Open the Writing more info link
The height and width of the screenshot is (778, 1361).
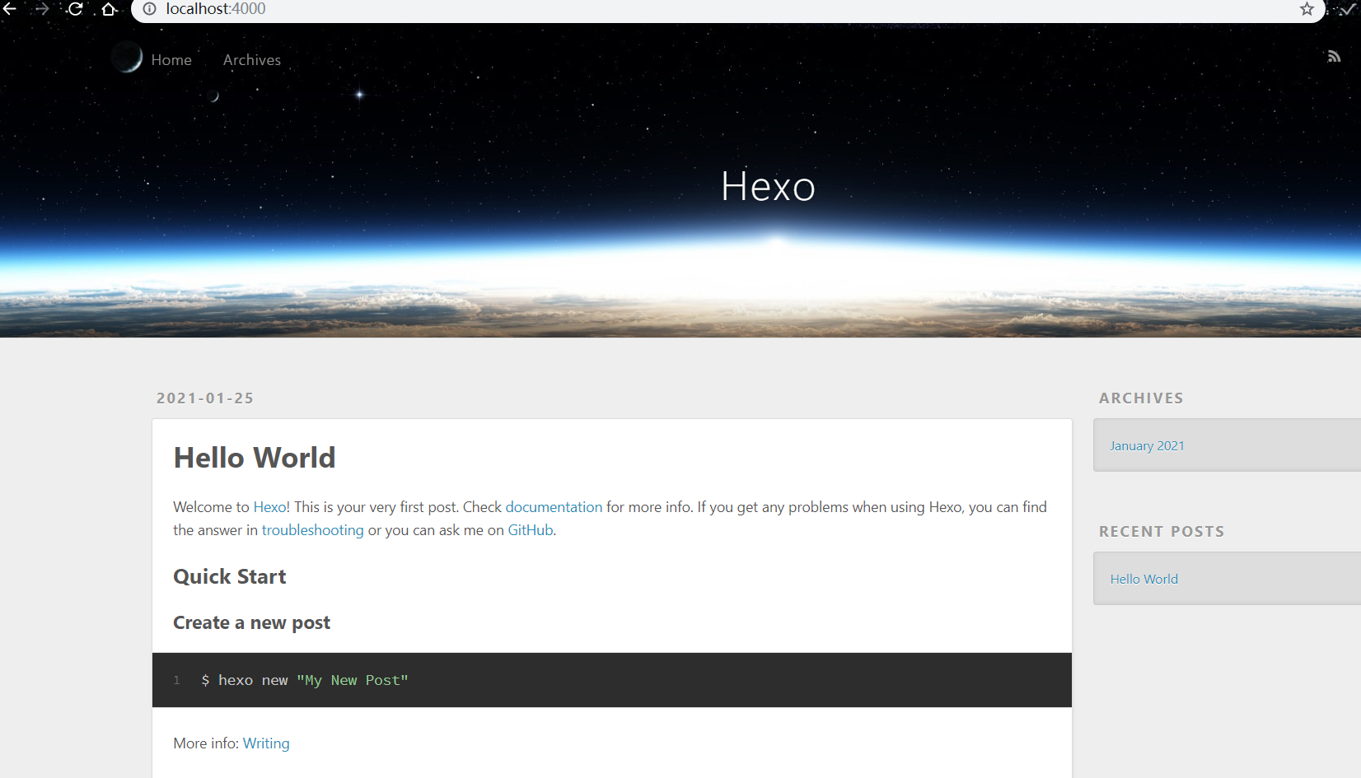pyautogui.click(x=266, y=743)
